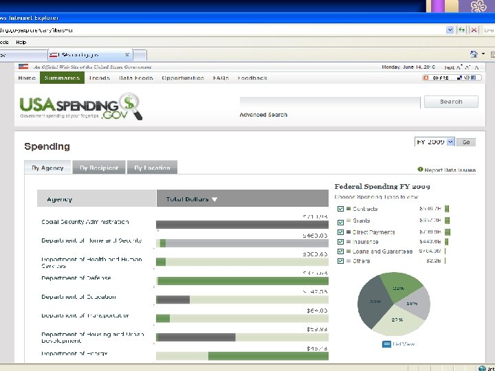Open a new blank browser tab
495x371 pixels.
tap(140, 55)
